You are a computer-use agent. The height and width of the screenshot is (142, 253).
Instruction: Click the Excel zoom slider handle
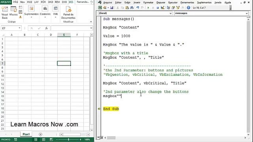pyautogui.click(x=68, y=139)
